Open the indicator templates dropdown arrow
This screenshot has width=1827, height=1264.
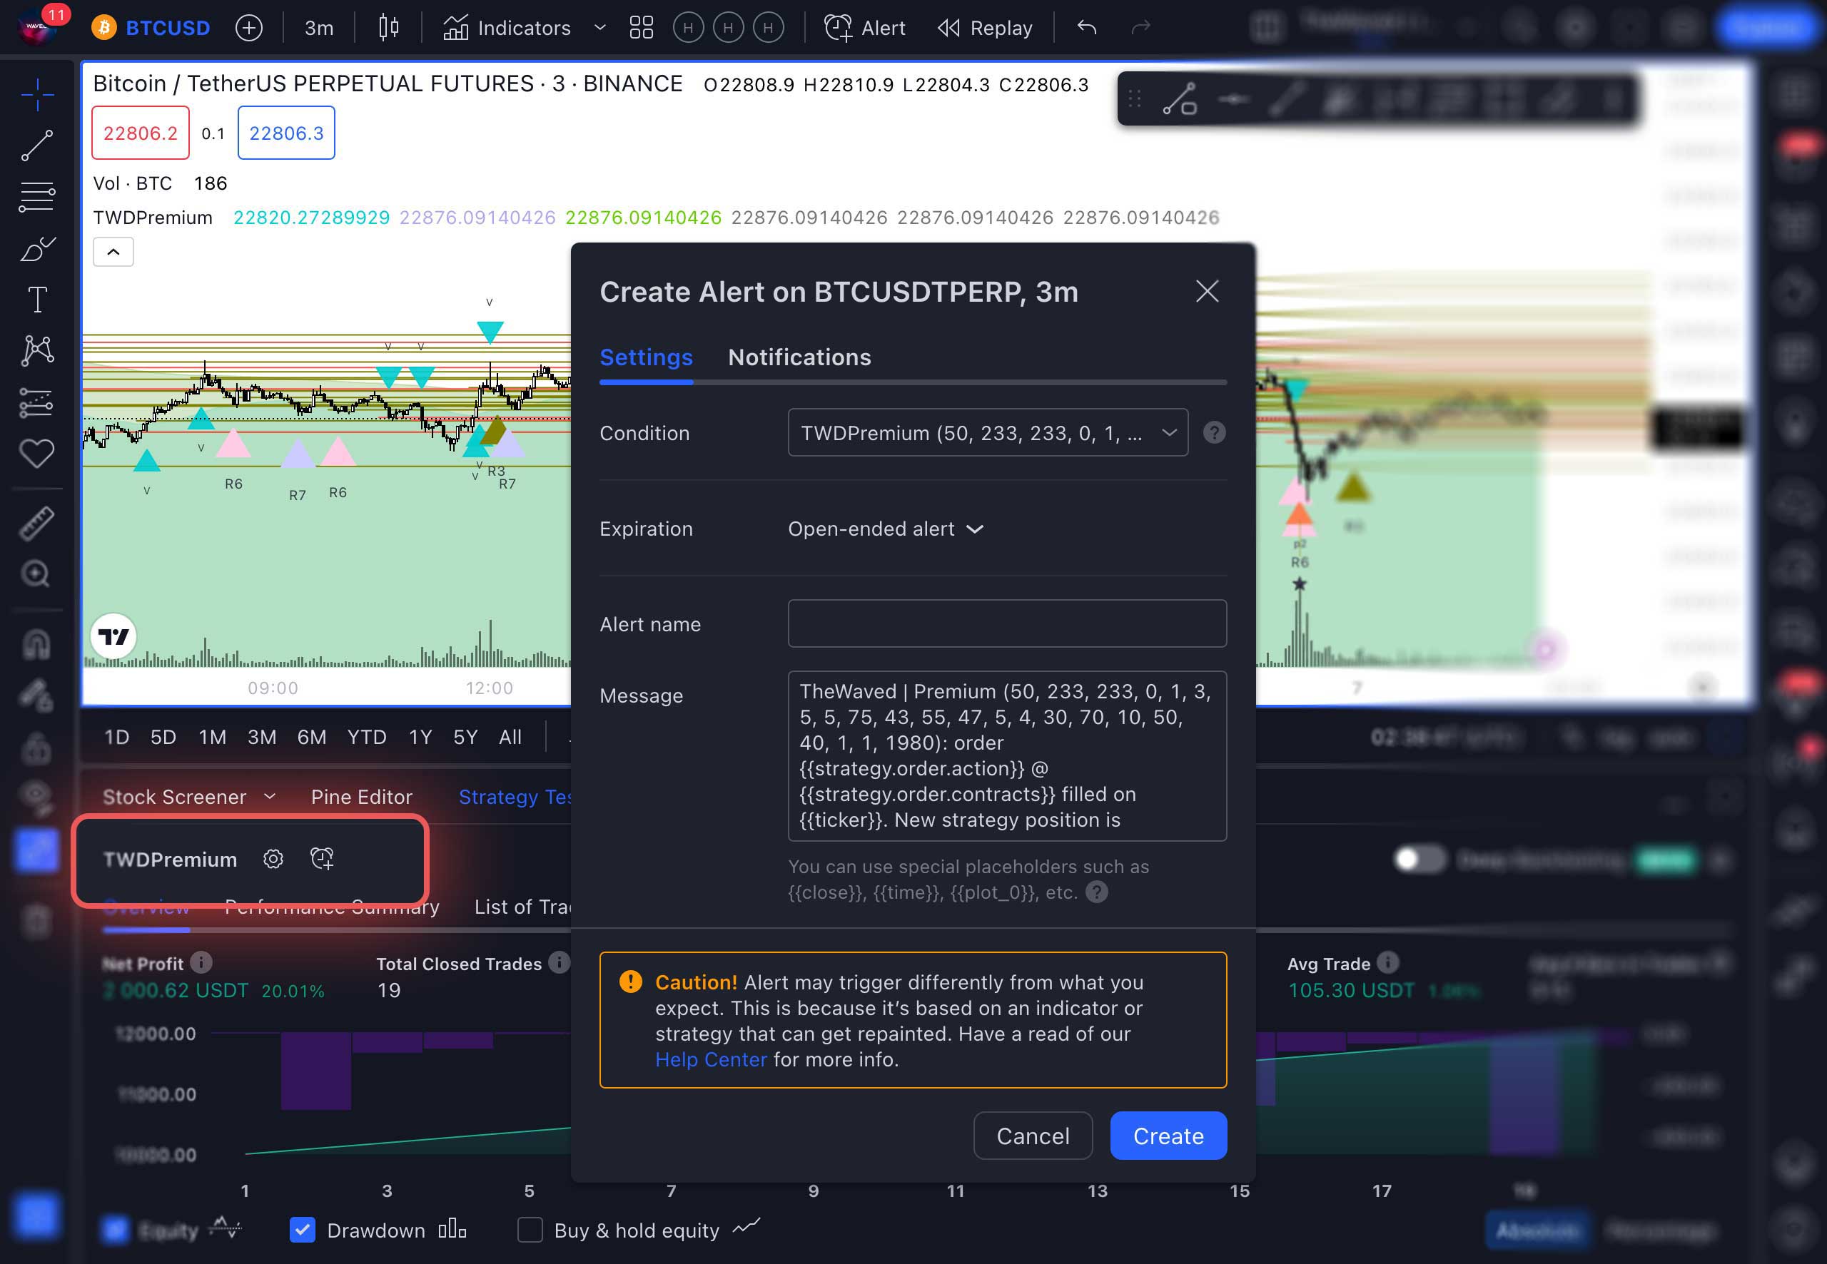click(x=599, y=28)
